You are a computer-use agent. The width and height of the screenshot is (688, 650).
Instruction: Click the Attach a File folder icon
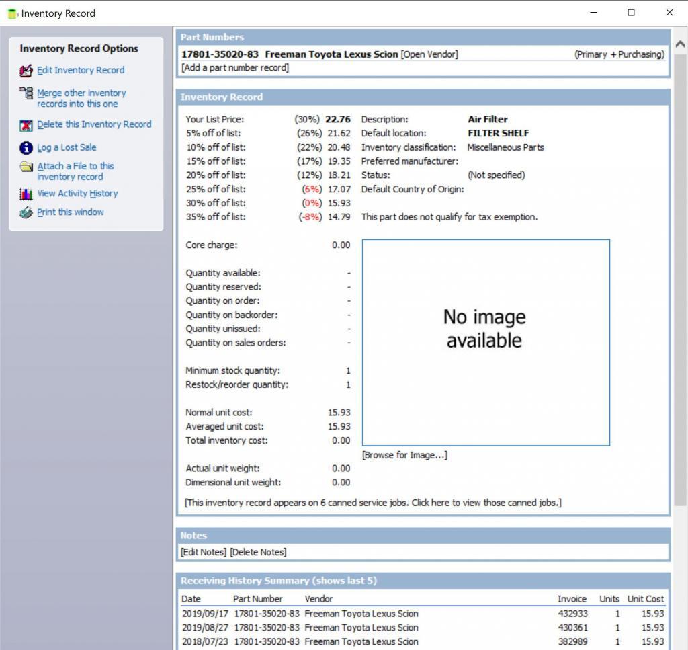pyautogui.click(x=26, y=167)
